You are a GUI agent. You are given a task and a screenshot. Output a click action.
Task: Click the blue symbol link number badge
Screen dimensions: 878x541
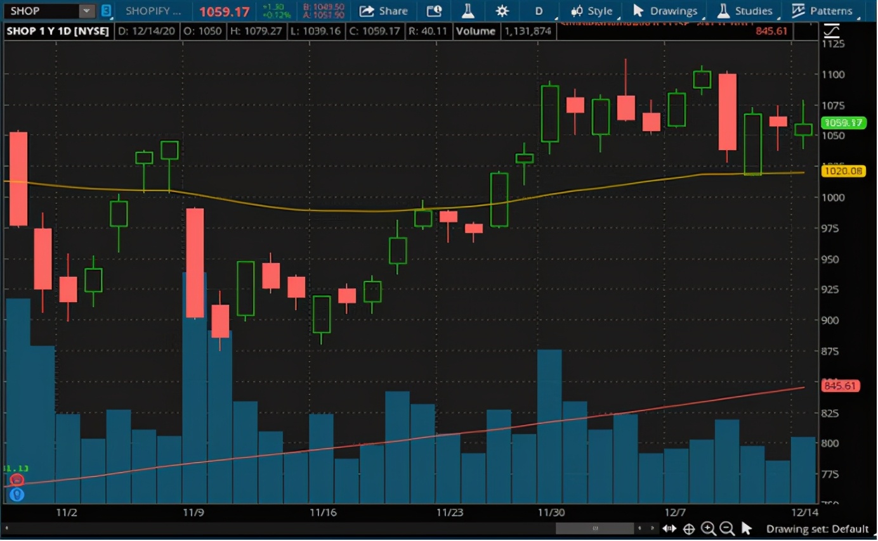pyautogui.click(x=106, y=11)
